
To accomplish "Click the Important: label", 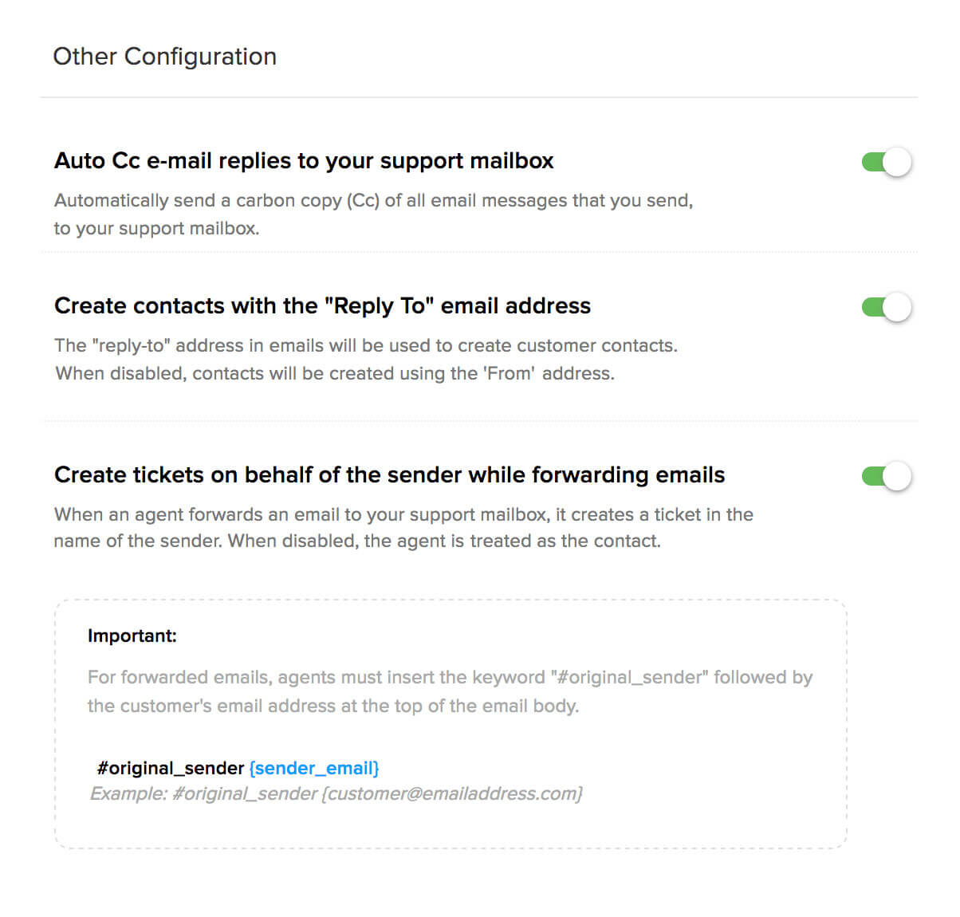I will tap(132, 636).
